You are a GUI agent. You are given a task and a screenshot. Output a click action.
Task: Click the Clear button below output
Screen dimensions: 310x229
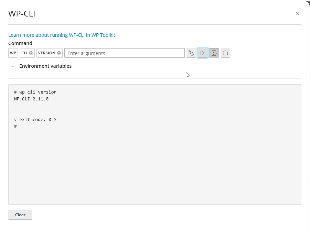click(20, 215)
